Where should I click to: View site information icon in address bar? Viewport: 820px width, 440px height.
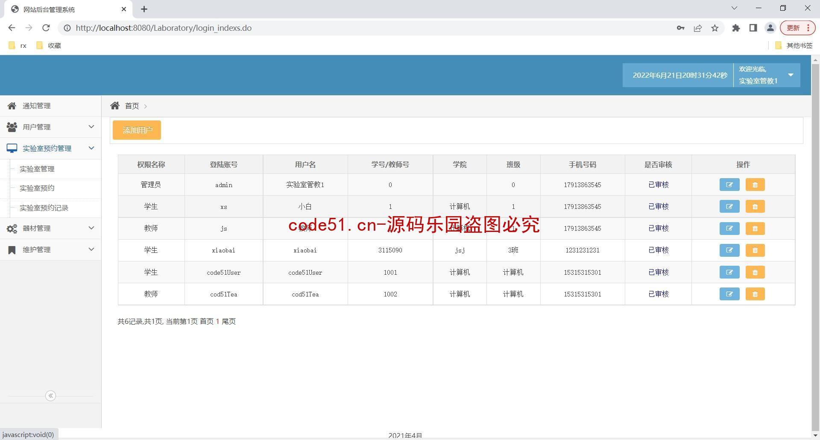click(x=67, y=28)
